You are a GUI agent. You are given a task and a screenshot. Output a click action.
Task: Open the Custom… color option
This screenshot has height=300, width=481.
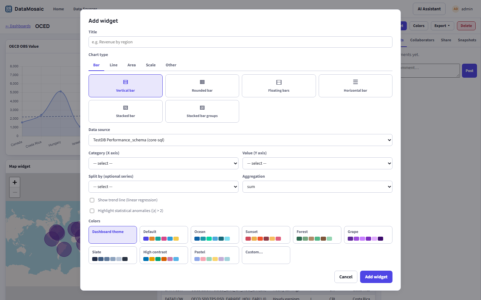coord(266,255)
